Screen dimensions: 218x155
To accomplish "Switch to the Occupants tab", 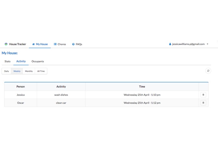I will coord(38,61).
